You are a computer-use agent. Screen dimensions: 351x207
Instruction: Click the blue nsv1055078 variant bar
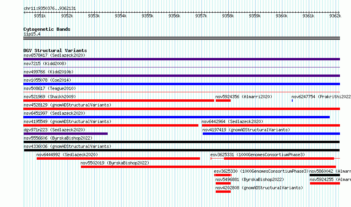click(x=181, y=84)
